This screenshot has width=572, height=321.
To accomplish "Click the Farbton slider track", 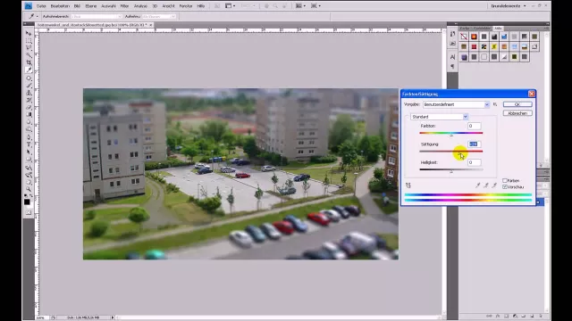I will (x=451, y=133).
